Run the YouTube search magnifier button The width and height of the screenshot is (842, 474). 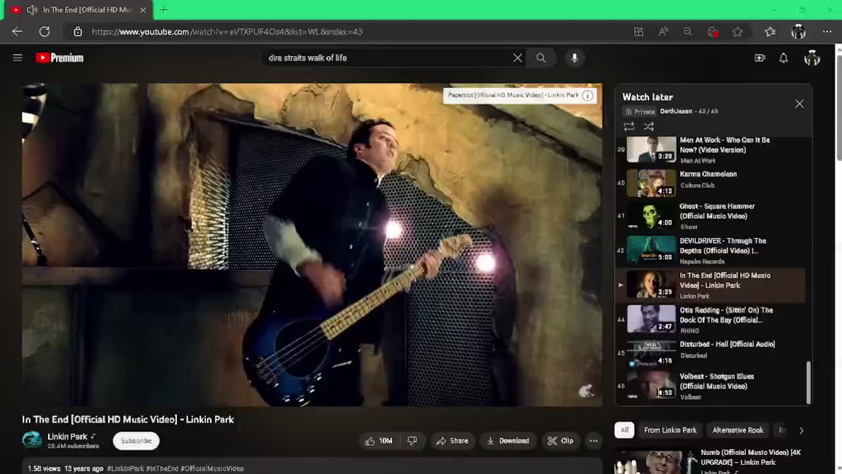[x=541, y=58]
